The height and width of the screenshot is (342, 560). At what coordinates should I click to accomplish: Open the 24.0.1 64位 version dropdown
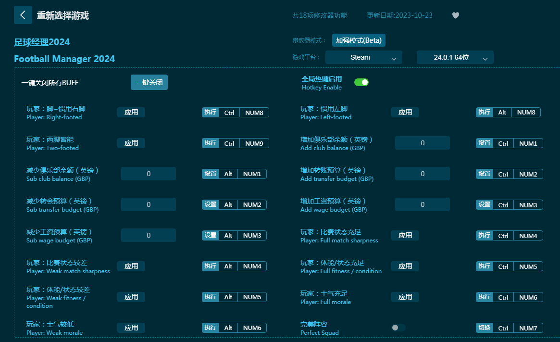455,58
